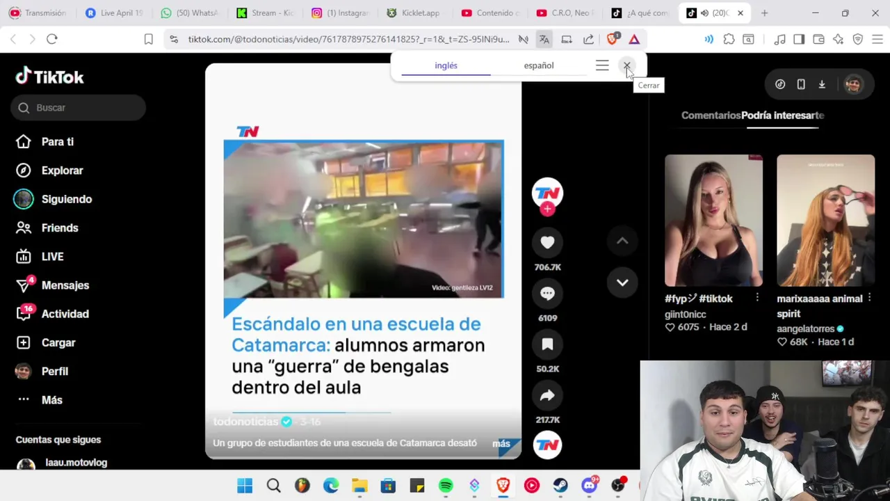The height and width of the screenshot is (501, 890).
Task: Open giint0nicc profile link
Action: tap(685, 314)
